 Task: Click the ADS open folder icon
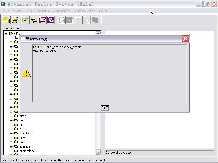click(x=11, y=33)
